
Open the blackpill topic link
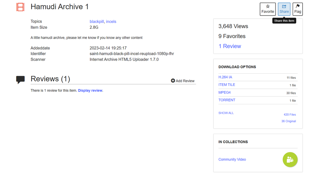(x=97, y=22)
